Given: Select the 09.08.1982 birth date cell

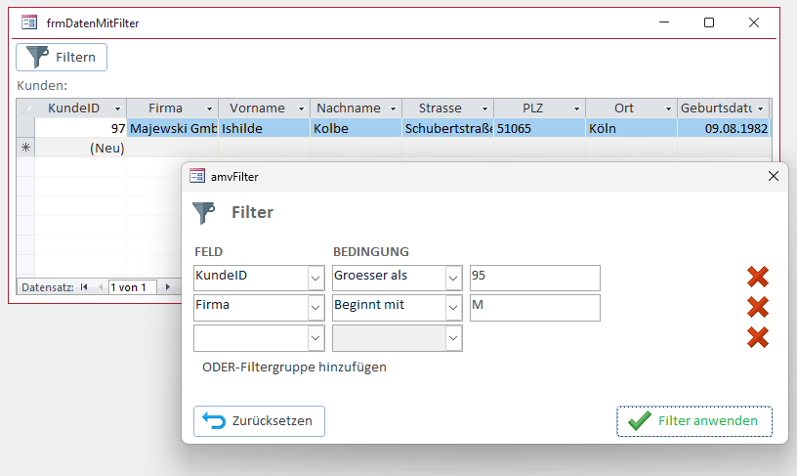Looking at the screenshot, I should (724, 128).
